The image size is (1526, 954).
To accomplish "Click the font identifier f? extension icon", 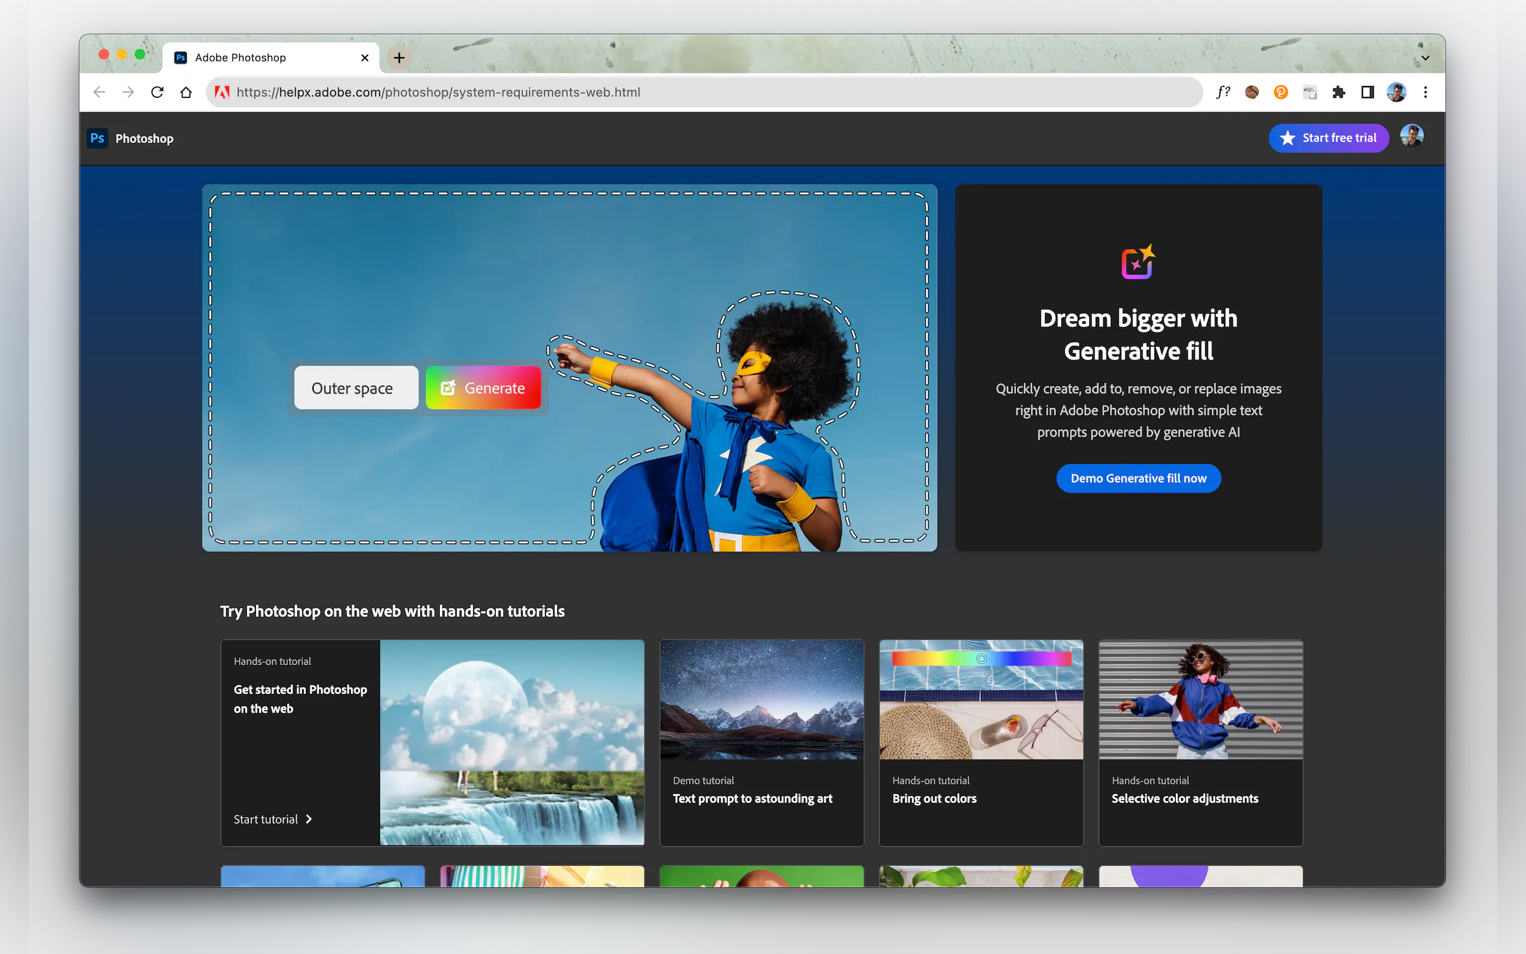I will 1223,92.
